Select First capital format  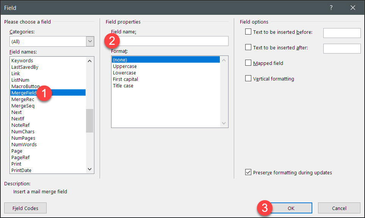tap(125, 79)
